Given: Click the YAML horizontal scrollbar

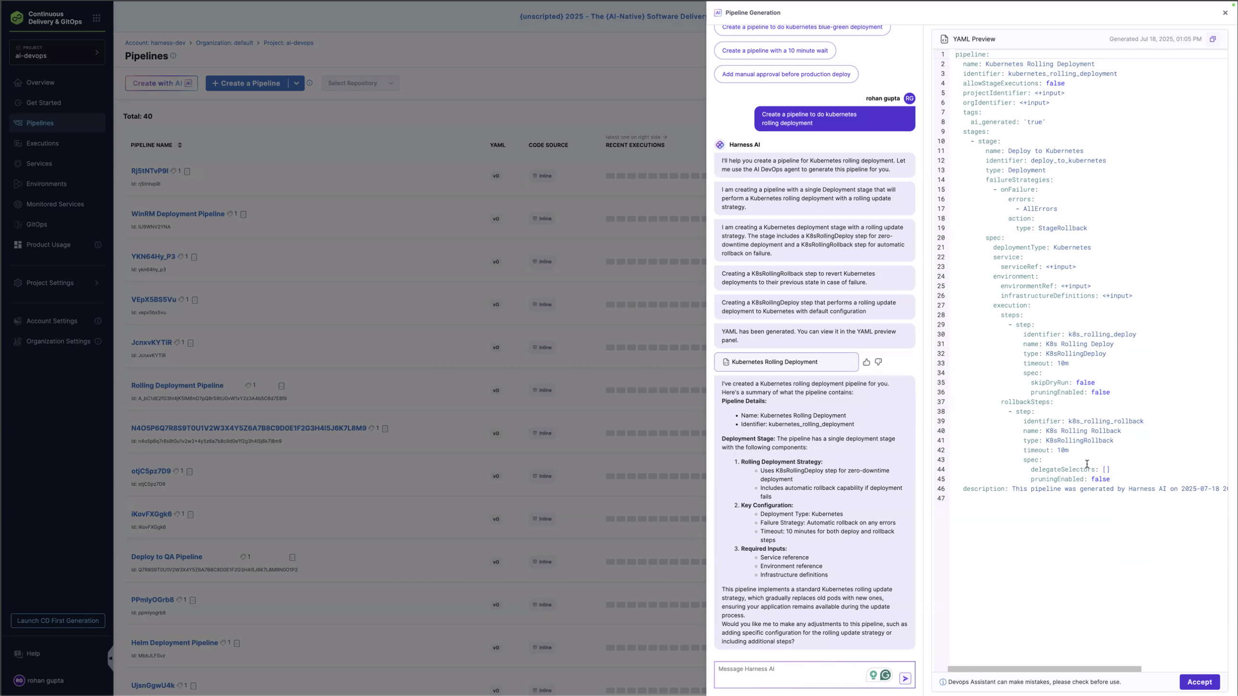Looking at the screenshot, I should coord(1044,669).
